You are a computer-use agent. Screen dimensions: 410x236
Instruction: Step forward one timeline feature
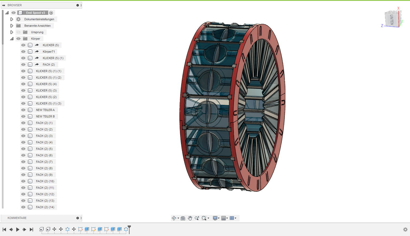click(24, 230)
